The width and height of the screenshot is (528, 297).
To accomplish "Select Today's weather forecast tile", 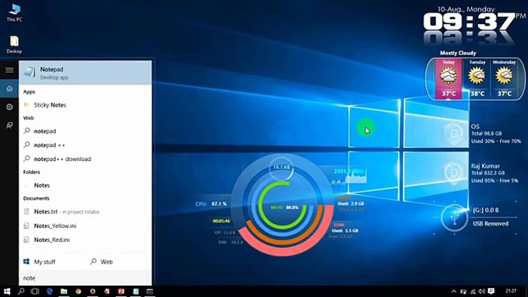I will click(449, 78).
